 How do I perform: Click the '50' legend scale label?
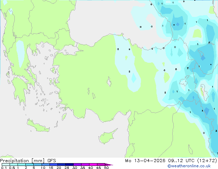click(107, 168)
